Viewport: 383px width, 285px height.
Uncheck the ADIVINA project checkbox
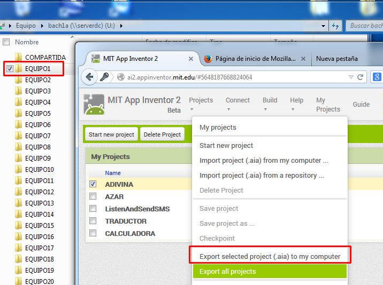(93, 184)
